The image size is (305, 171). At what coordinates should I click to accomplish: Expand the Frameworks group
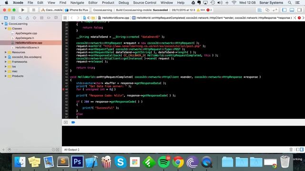[x=6, y=62]
